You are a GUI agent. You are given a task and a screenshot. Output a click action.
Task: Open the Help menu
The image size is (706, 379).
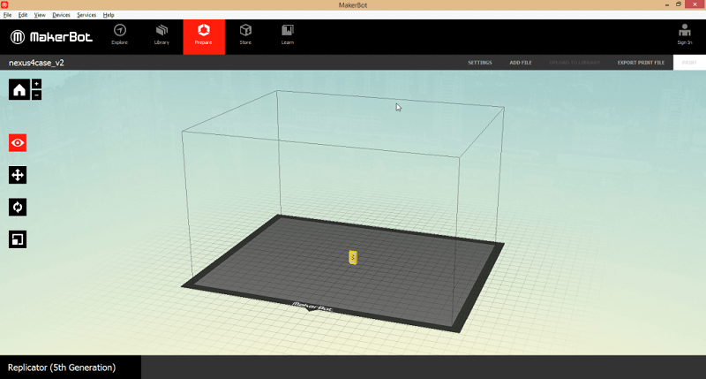click(109, 15)
